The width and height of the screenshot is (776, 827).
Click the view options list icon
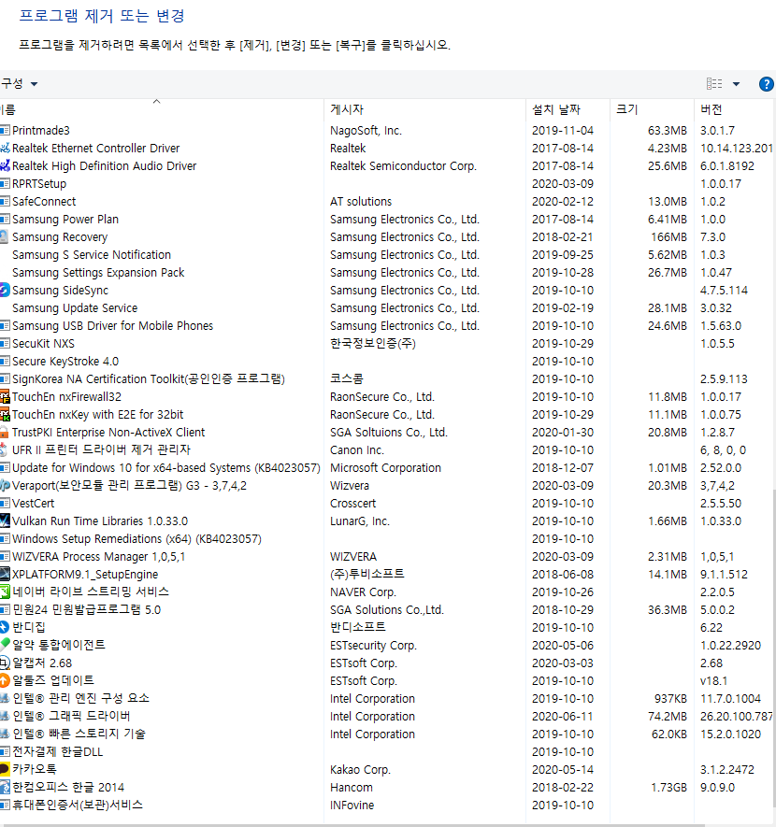(x=714, y=84)
